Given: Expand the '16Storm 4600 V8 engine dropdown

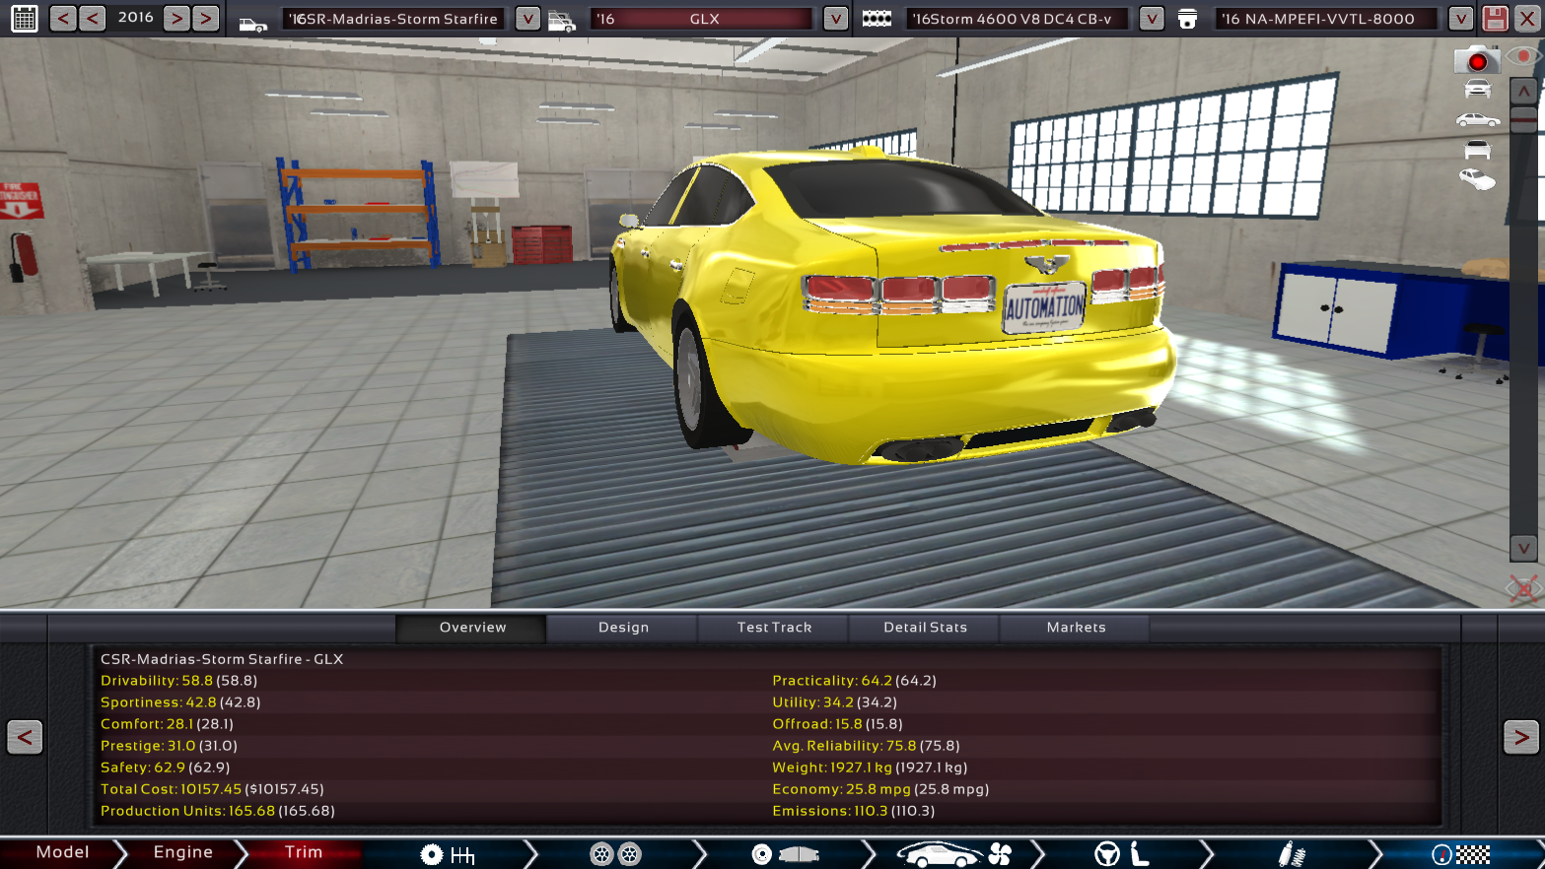Looking at the screenshot, I should click(1150, 18).
